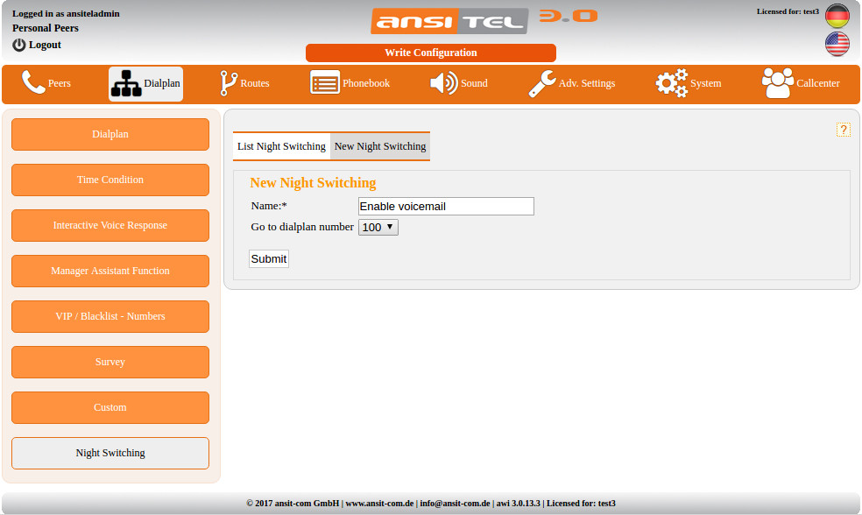Select the List Night Switching tab
Image resolution: width=862 pixels, height=515 pixels.
[x=281, y=145]
